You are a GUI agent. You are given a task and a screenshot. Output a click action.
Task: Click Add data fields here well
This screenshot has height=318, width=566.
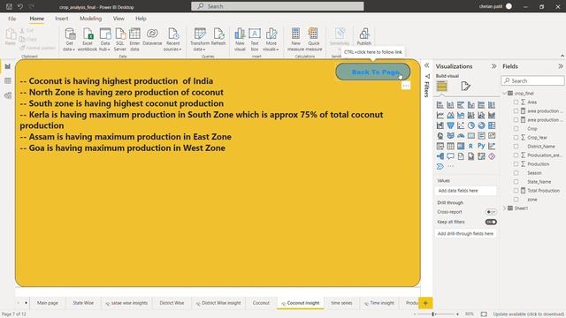point(466,191)
